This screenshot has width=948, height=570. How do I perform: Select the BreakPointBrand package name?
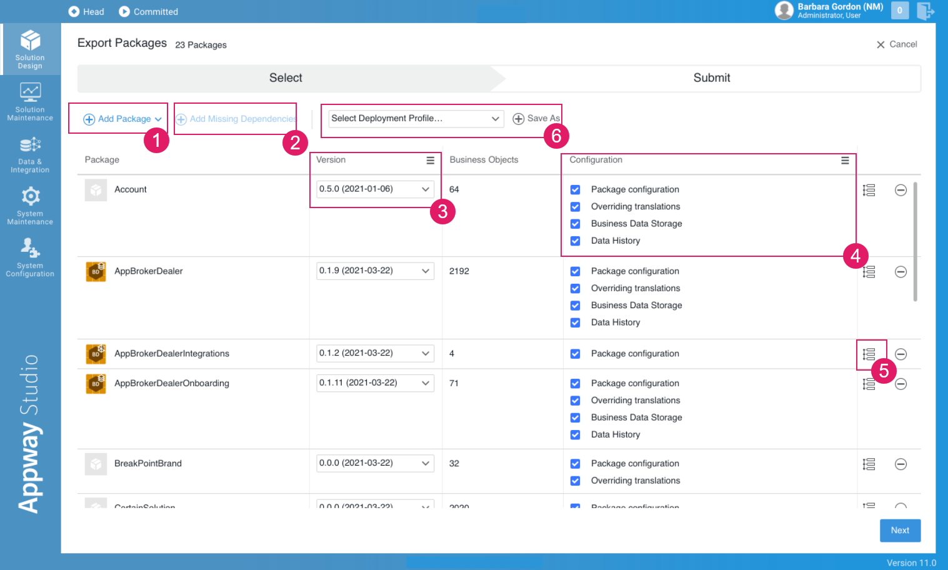pyautogui.click(x=148, y=464)
